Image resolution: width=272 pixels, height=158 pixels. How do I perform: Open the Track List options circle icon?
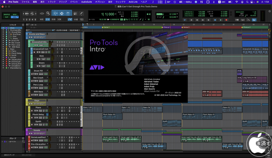coord(23,25)
